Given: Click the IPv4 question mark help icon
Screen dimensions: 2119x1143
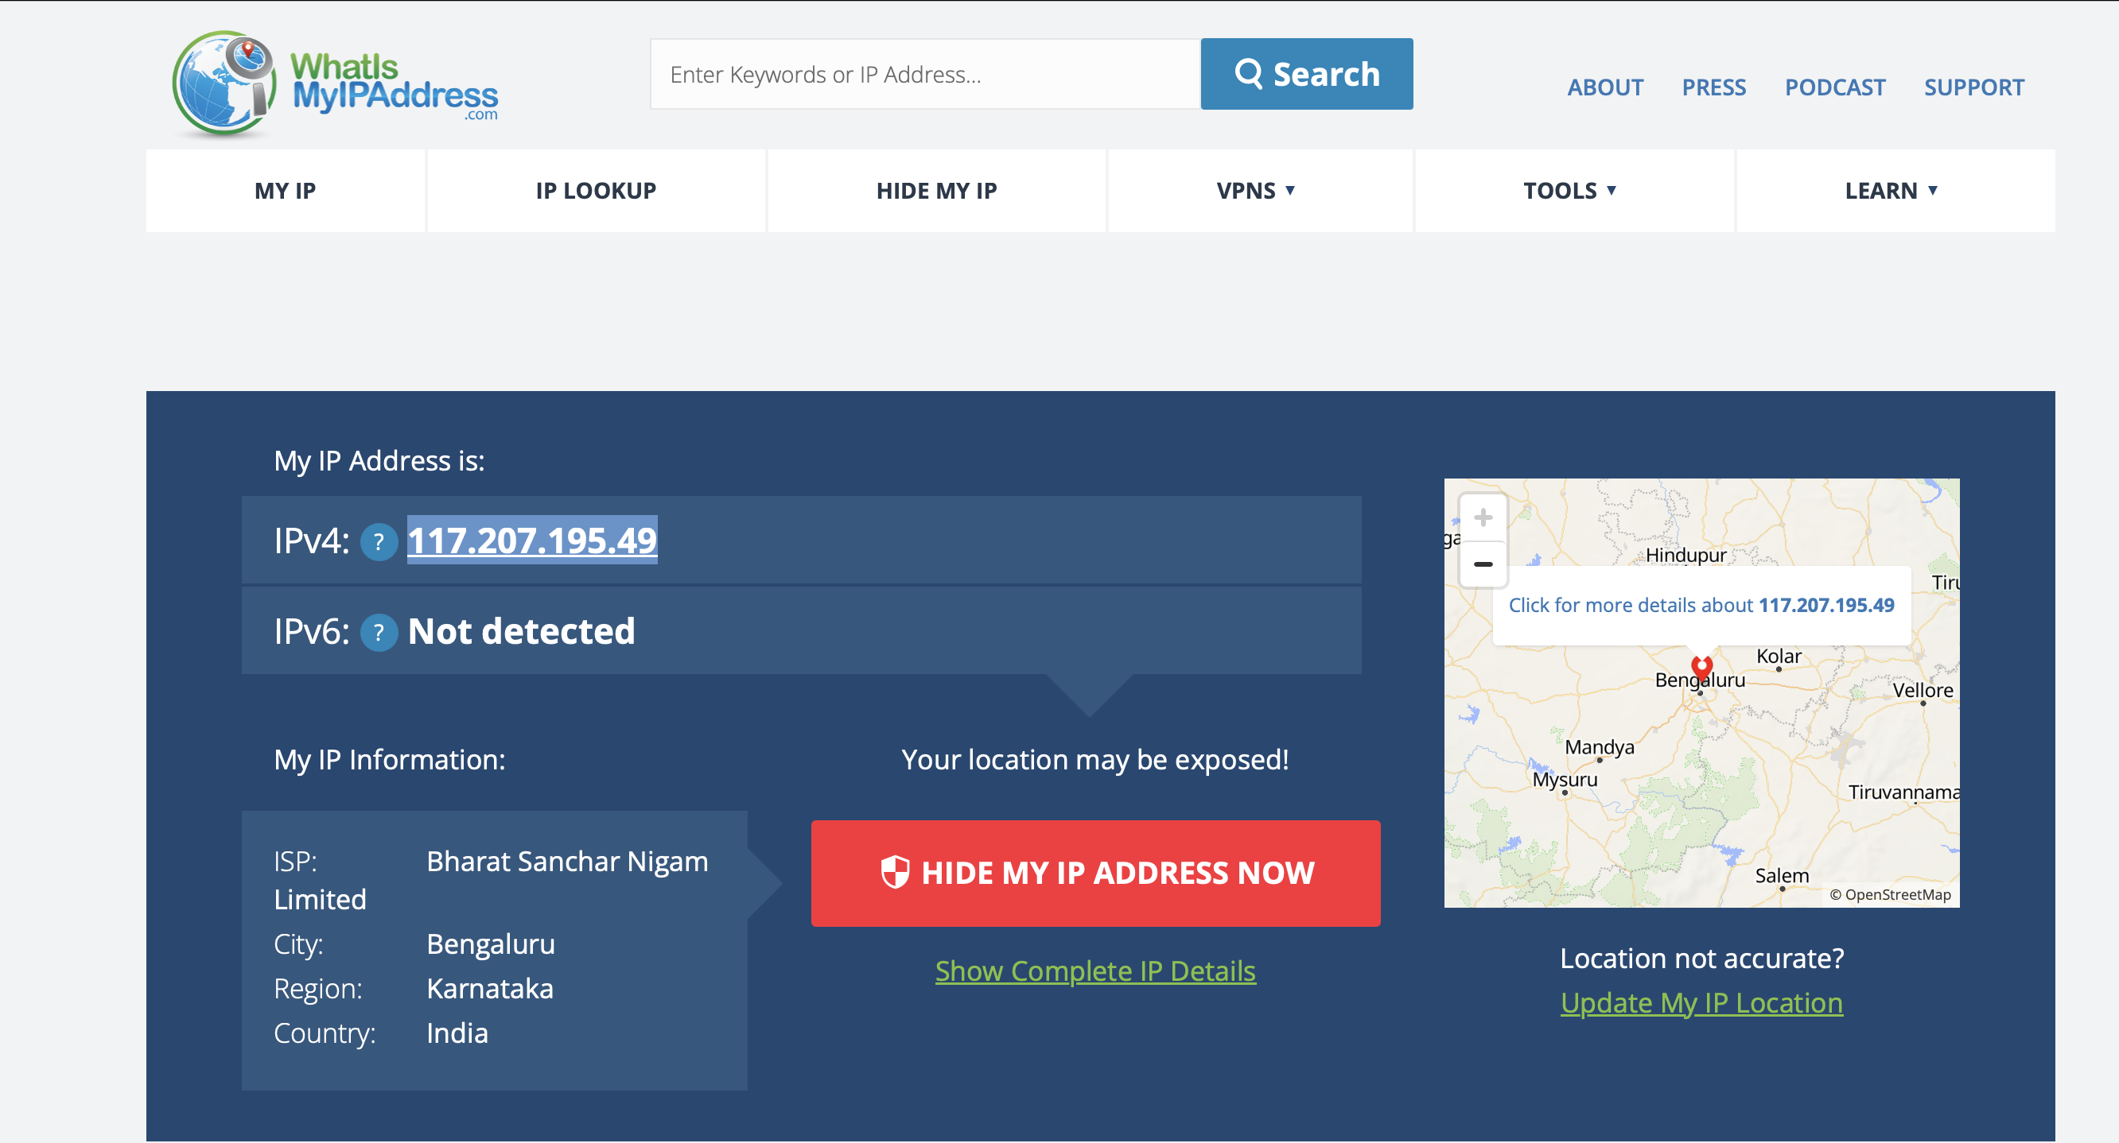Looking at the screenshot, I should [x=379, y=542].
